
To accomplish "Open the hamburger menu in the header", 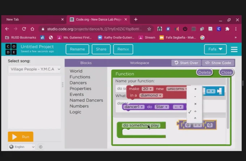I will (x=234, y=49).
